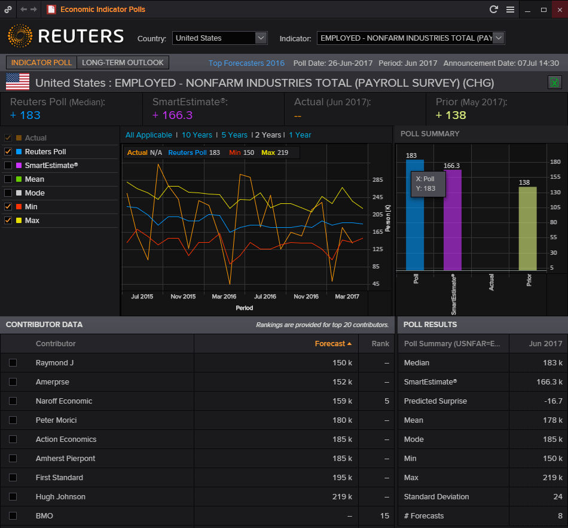Uncheck the Min series checkbox
The height and width of the screenshot is (528, 568).
(8, 206)
